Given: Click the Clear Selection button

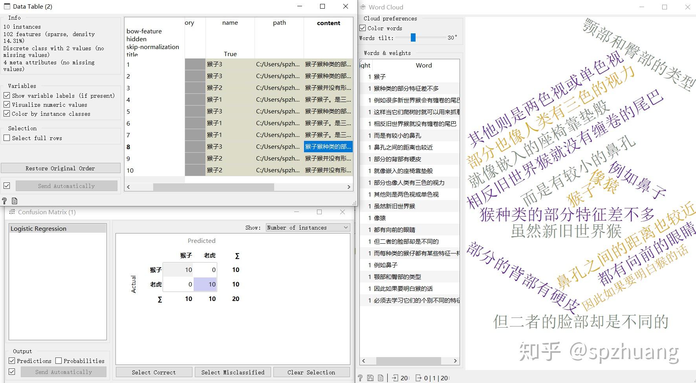Looking at the screenshot, I should click(x=311, y=372).
